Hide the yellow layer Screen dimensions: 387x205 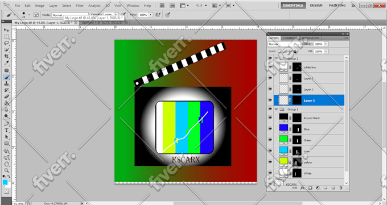pyautogui.click(x=270, y=162)
